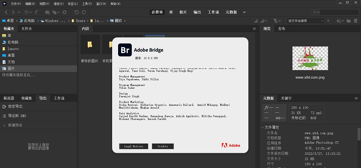The width and height of the screenshot is (361, 168).
Task: Open the recent folder dropdown icon
Action: (340, 21)
